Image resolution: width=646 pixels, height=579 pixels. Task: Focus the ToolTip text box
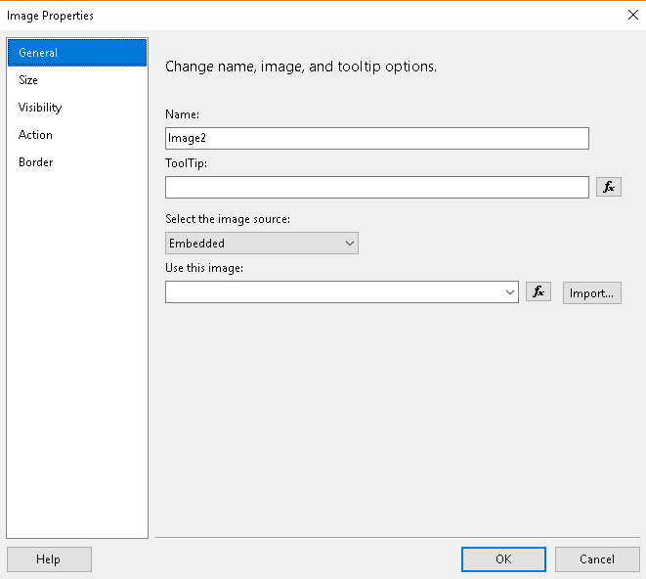[x=376, y=187]
